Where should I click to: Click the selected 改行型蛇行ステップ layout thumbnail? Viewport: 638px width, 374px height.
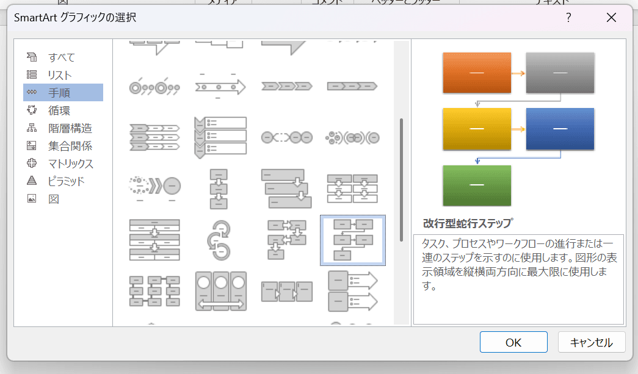point(352,240)
